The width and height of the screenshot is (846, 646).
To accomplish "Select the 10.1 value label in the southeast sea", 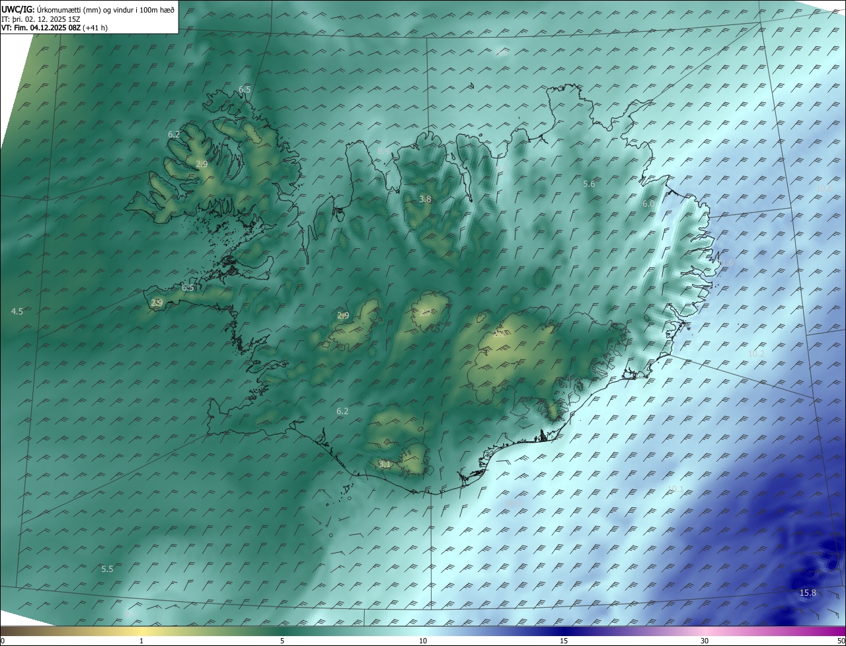I will point(675,489).
